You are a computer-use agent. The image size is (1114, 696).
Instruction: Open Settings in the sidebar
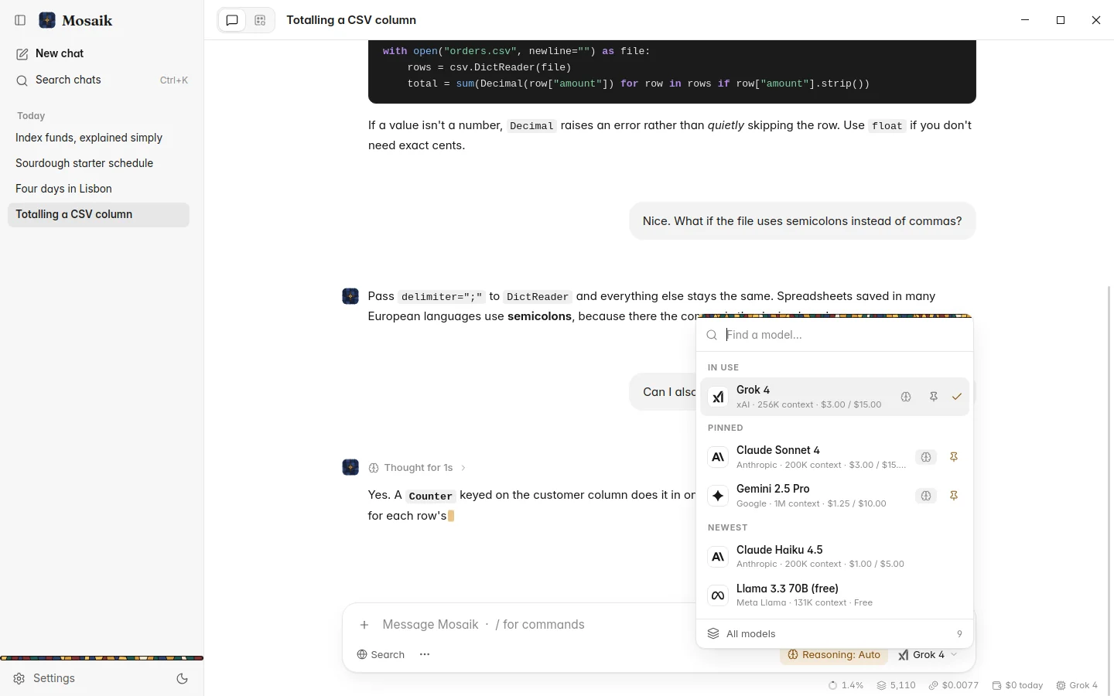(45, 678)
